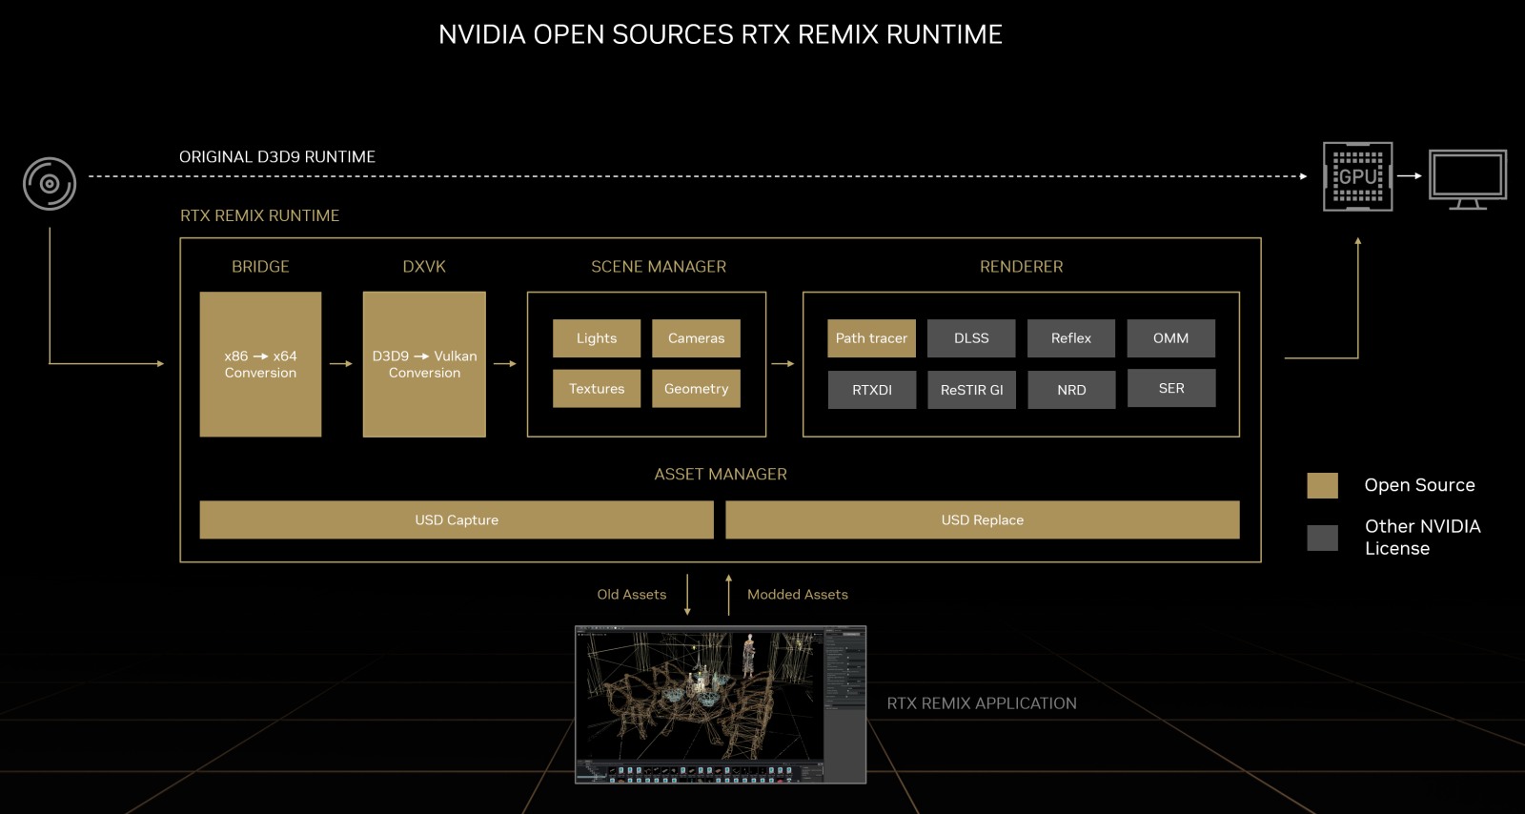Click the Modded Assets upward arrow

728,595
